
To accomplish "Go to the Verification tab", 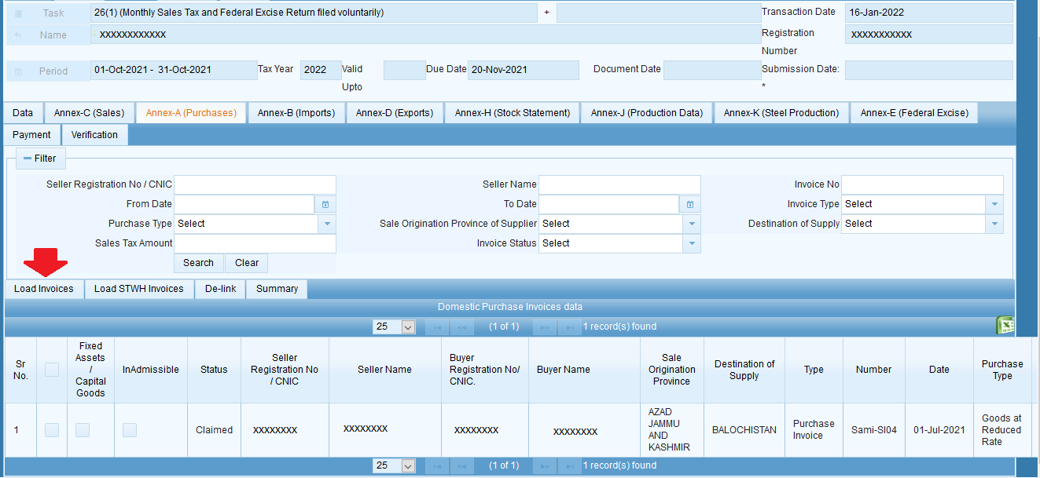I will [94, 135].
